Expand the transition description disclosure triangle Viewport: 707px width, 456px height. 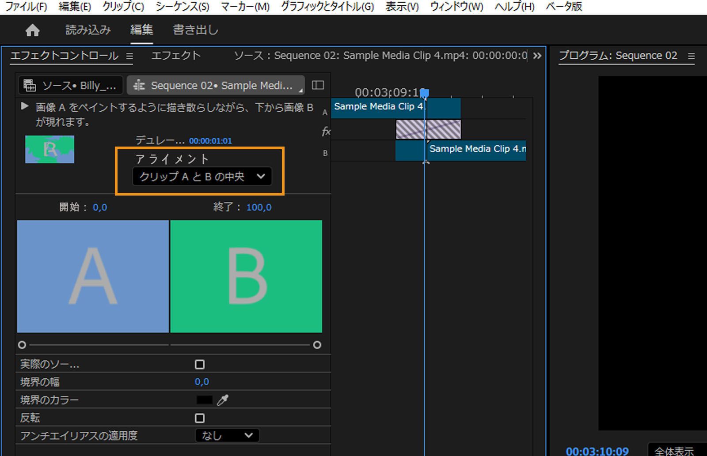[25, 106]
